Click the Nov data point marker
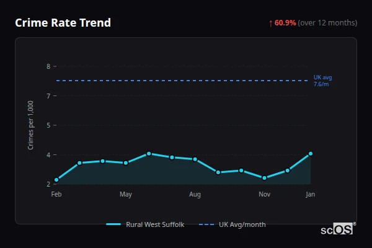 tap(265, 178)
